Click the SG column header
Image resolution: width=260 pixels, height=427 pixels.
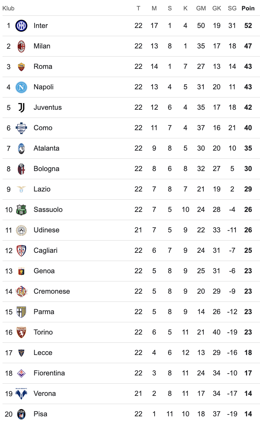tap(232, 8)
